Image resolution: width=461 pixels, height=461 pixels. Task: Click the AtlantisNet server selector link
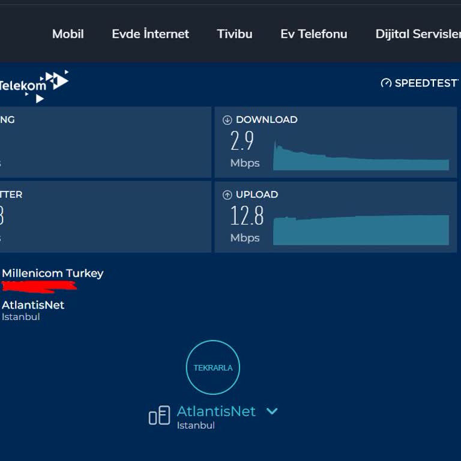pyautogui.click(x=216, y=411)
